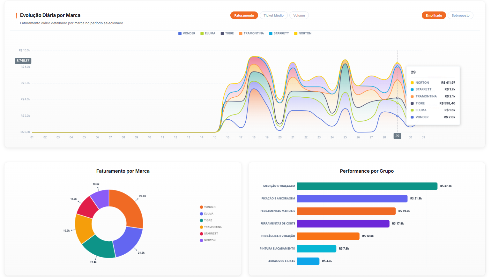
Task: Click NORTON R$ 411,97 row in tooltip
Action: coord(433,83)
